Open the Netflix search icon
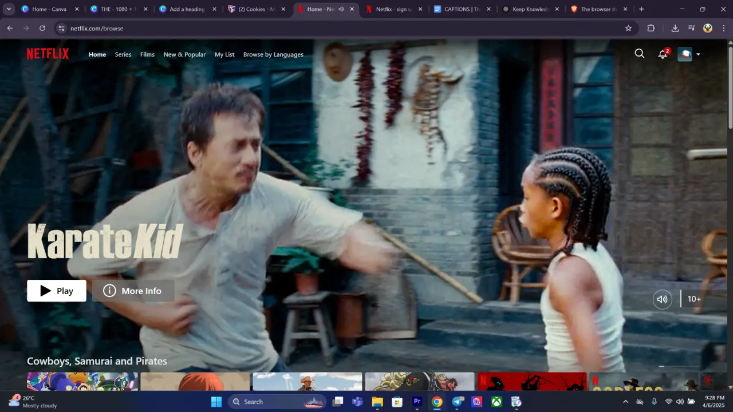This screenshot has height=412, width=733. (x=640, y=54)
